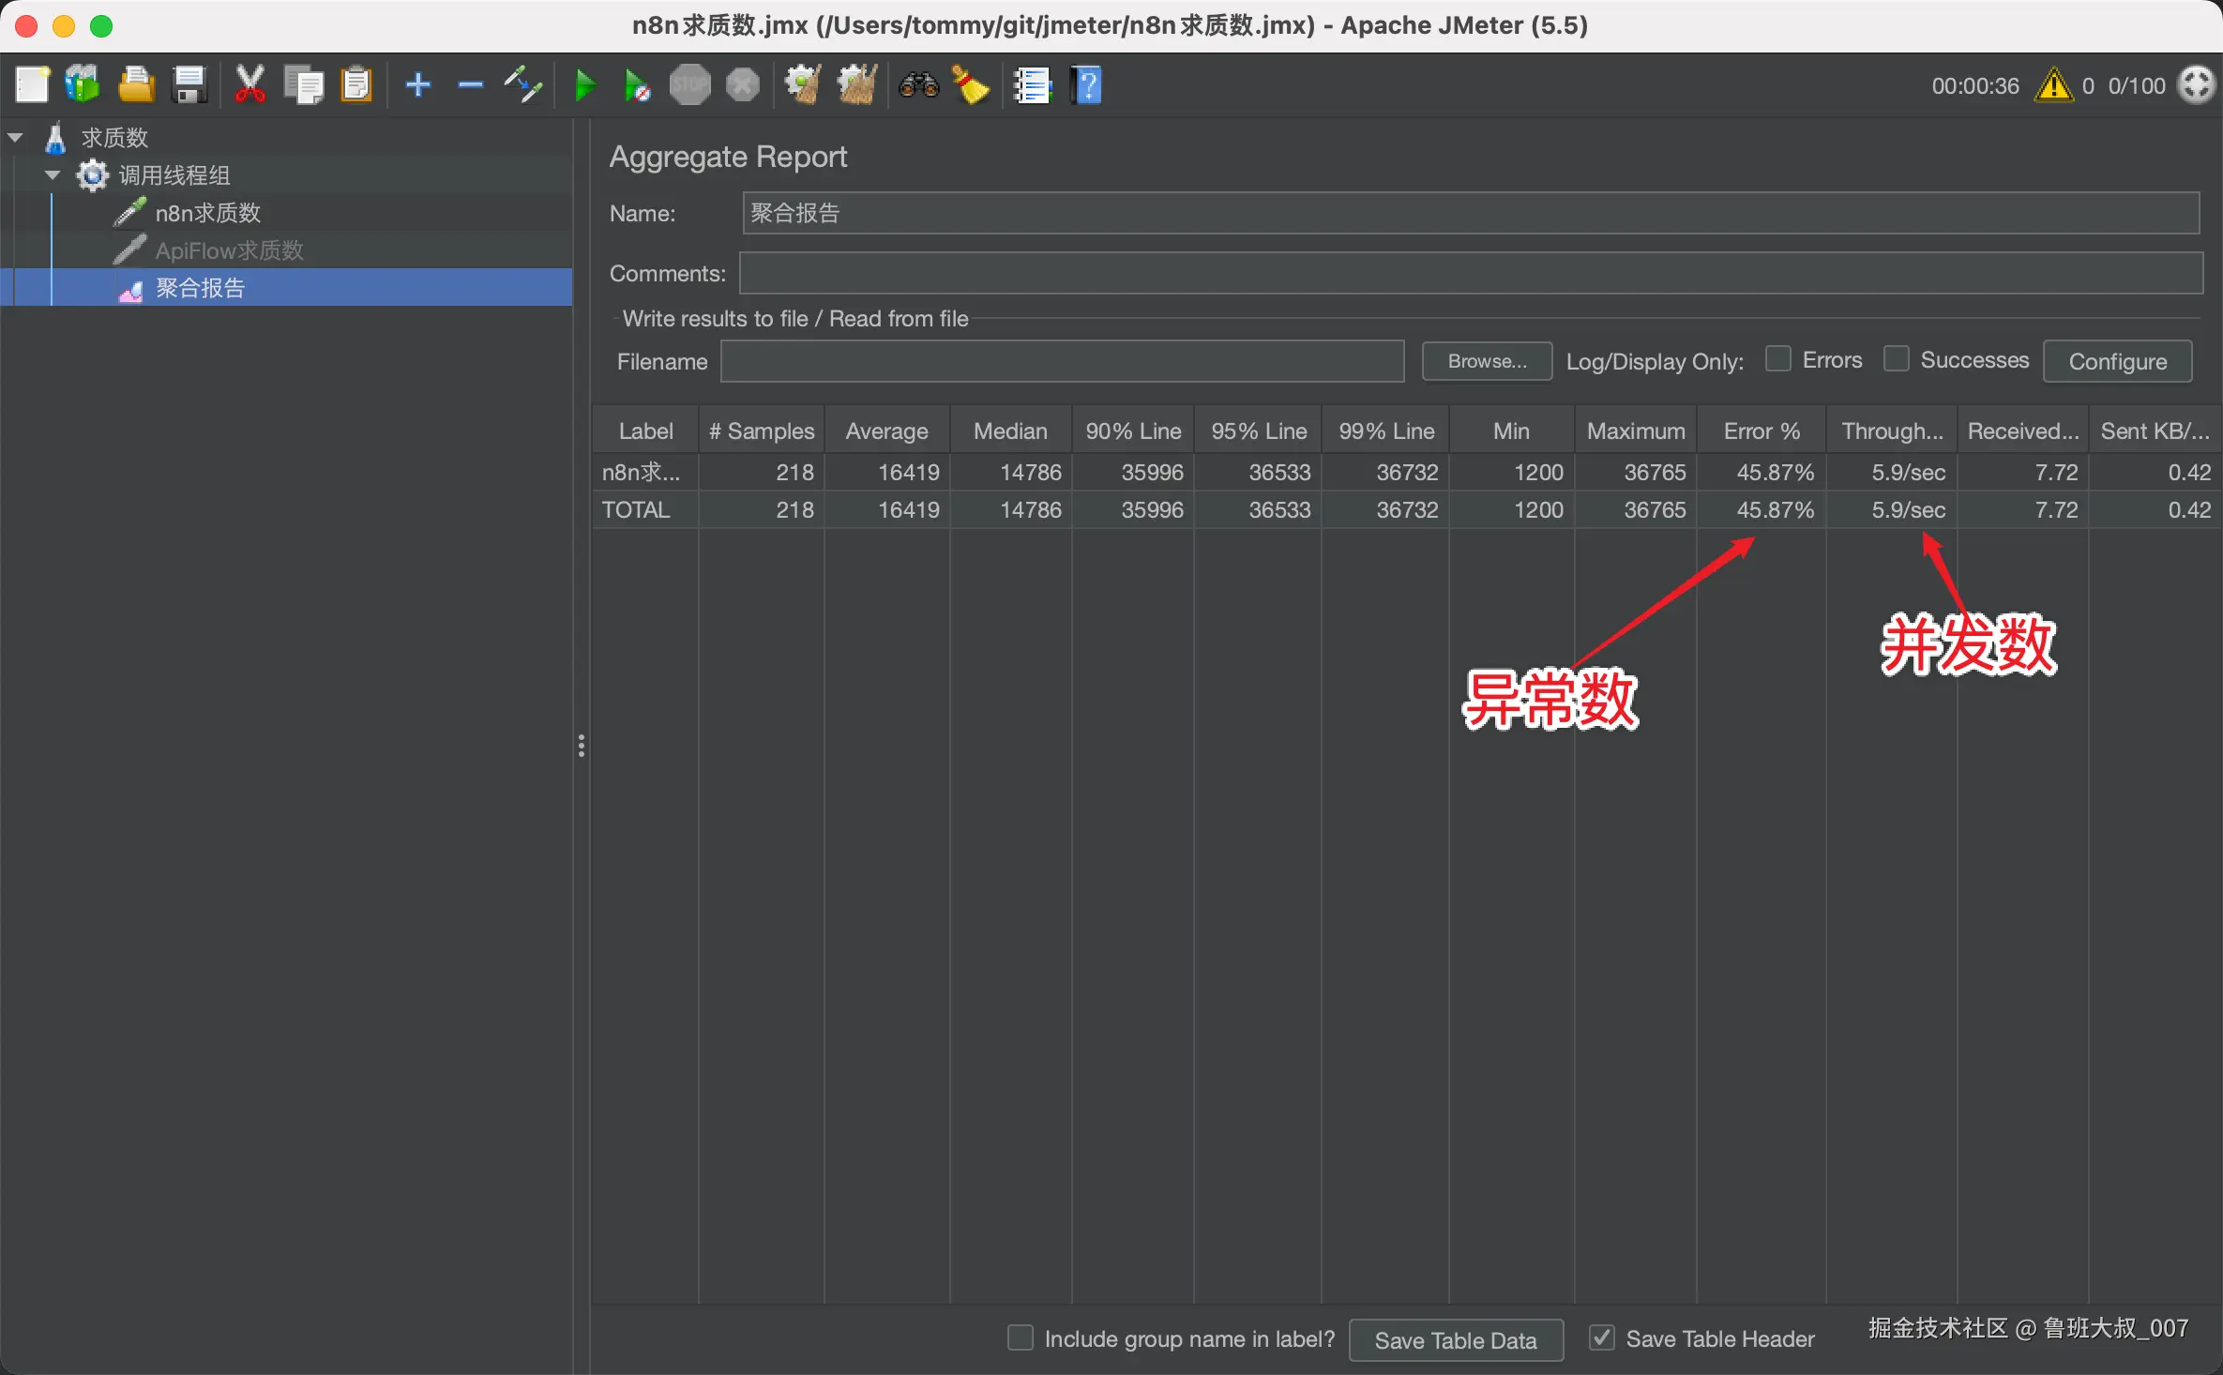Click the Save test plan floppy icon
Screen dimensions: 2223x1375
click(x=189, y=85)
